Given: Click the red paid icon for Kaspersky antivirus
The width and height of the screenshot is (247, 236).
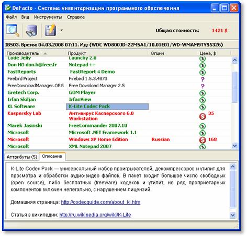Looking at the screenshot, I should point(203,116).
